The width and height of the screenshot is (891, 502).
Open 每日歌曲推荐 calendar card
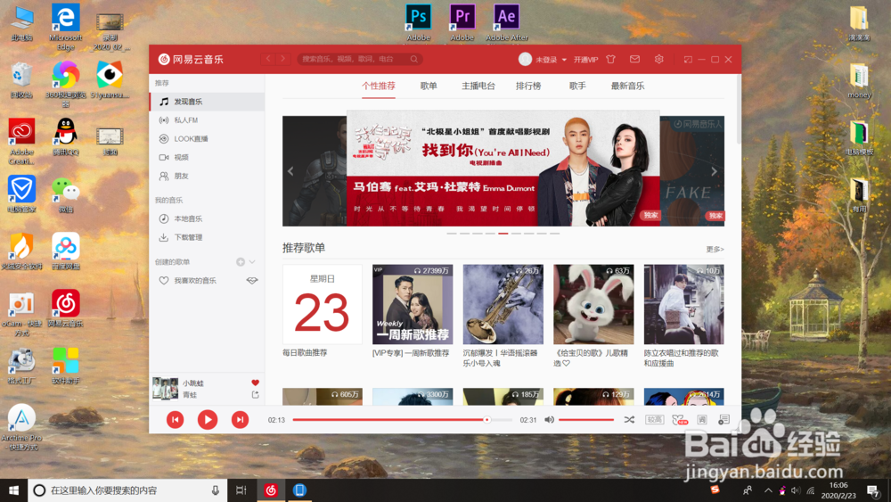pos(323,304)
